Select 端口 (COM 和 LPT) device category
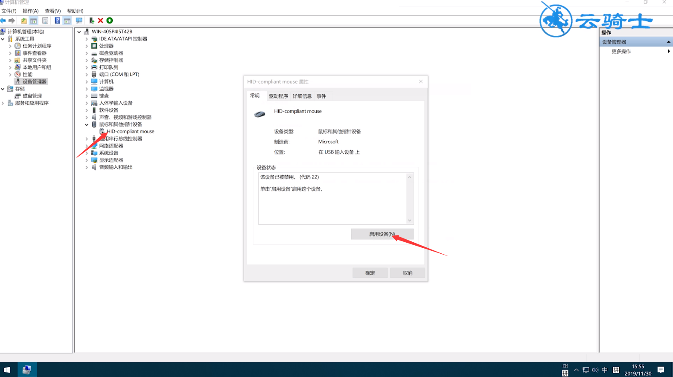The width and height of the screenshot is (673, 377). (119, 74)
